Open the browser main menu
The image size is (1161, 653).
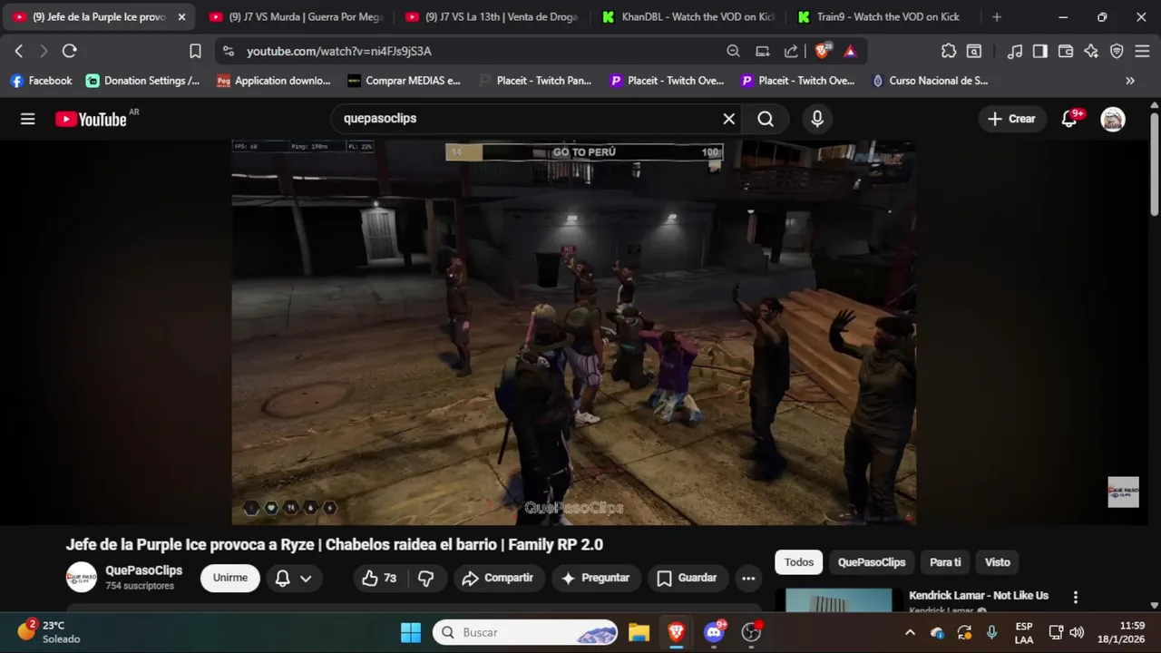point(1142,51)
